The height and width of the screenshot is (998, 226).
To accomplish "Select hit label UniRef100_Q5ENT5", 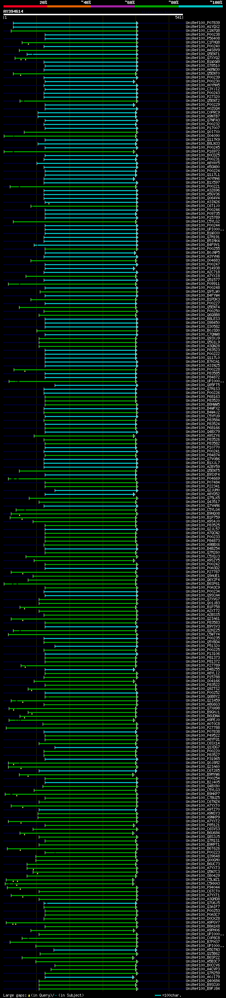I will pos(203,471).
